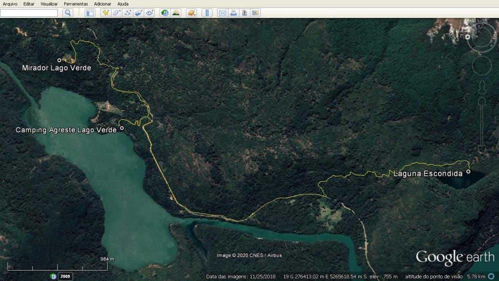Viewport: 499px width, 281px height.
Task: Open the planet switcher dropdown
Action: pyautogui.click(x=191, y=13)
